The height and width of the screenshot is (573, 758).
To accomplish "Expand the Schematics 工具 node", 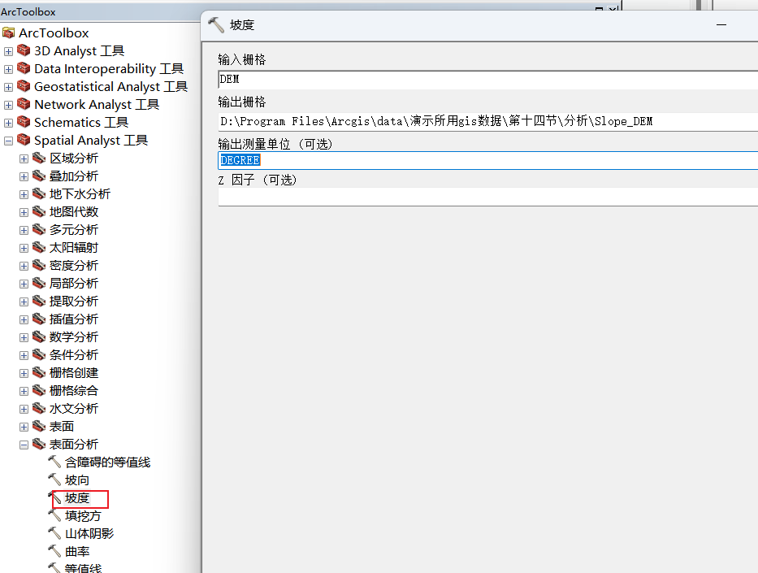I will click(8, 123).
